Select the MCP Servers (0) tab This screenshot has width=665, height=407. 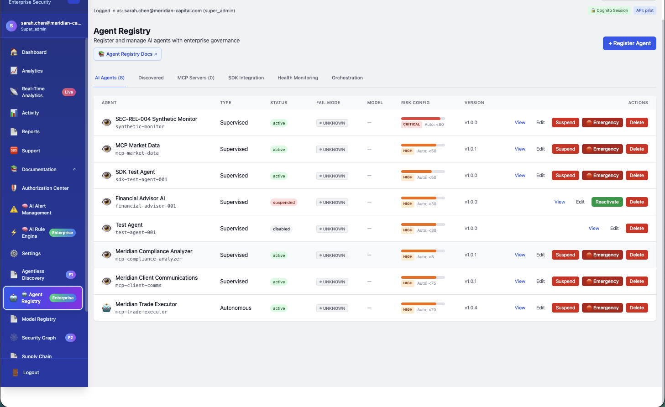(x=196, y=78)
